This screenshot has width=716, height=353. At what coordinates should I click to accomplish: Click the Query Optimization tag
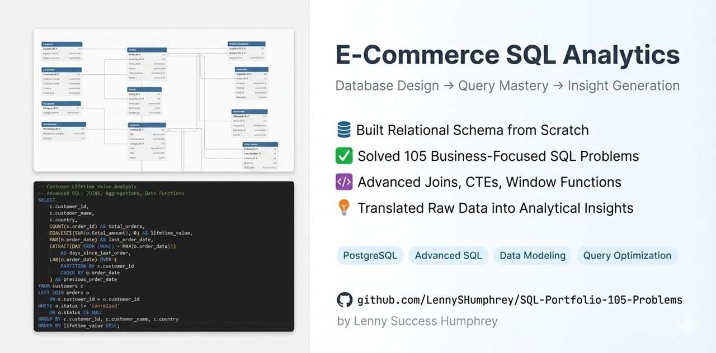tap(627, 255)
